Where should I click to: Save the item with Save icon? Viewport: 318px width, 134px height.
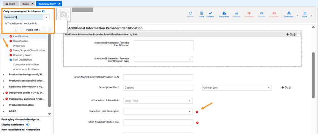(201, 13)
